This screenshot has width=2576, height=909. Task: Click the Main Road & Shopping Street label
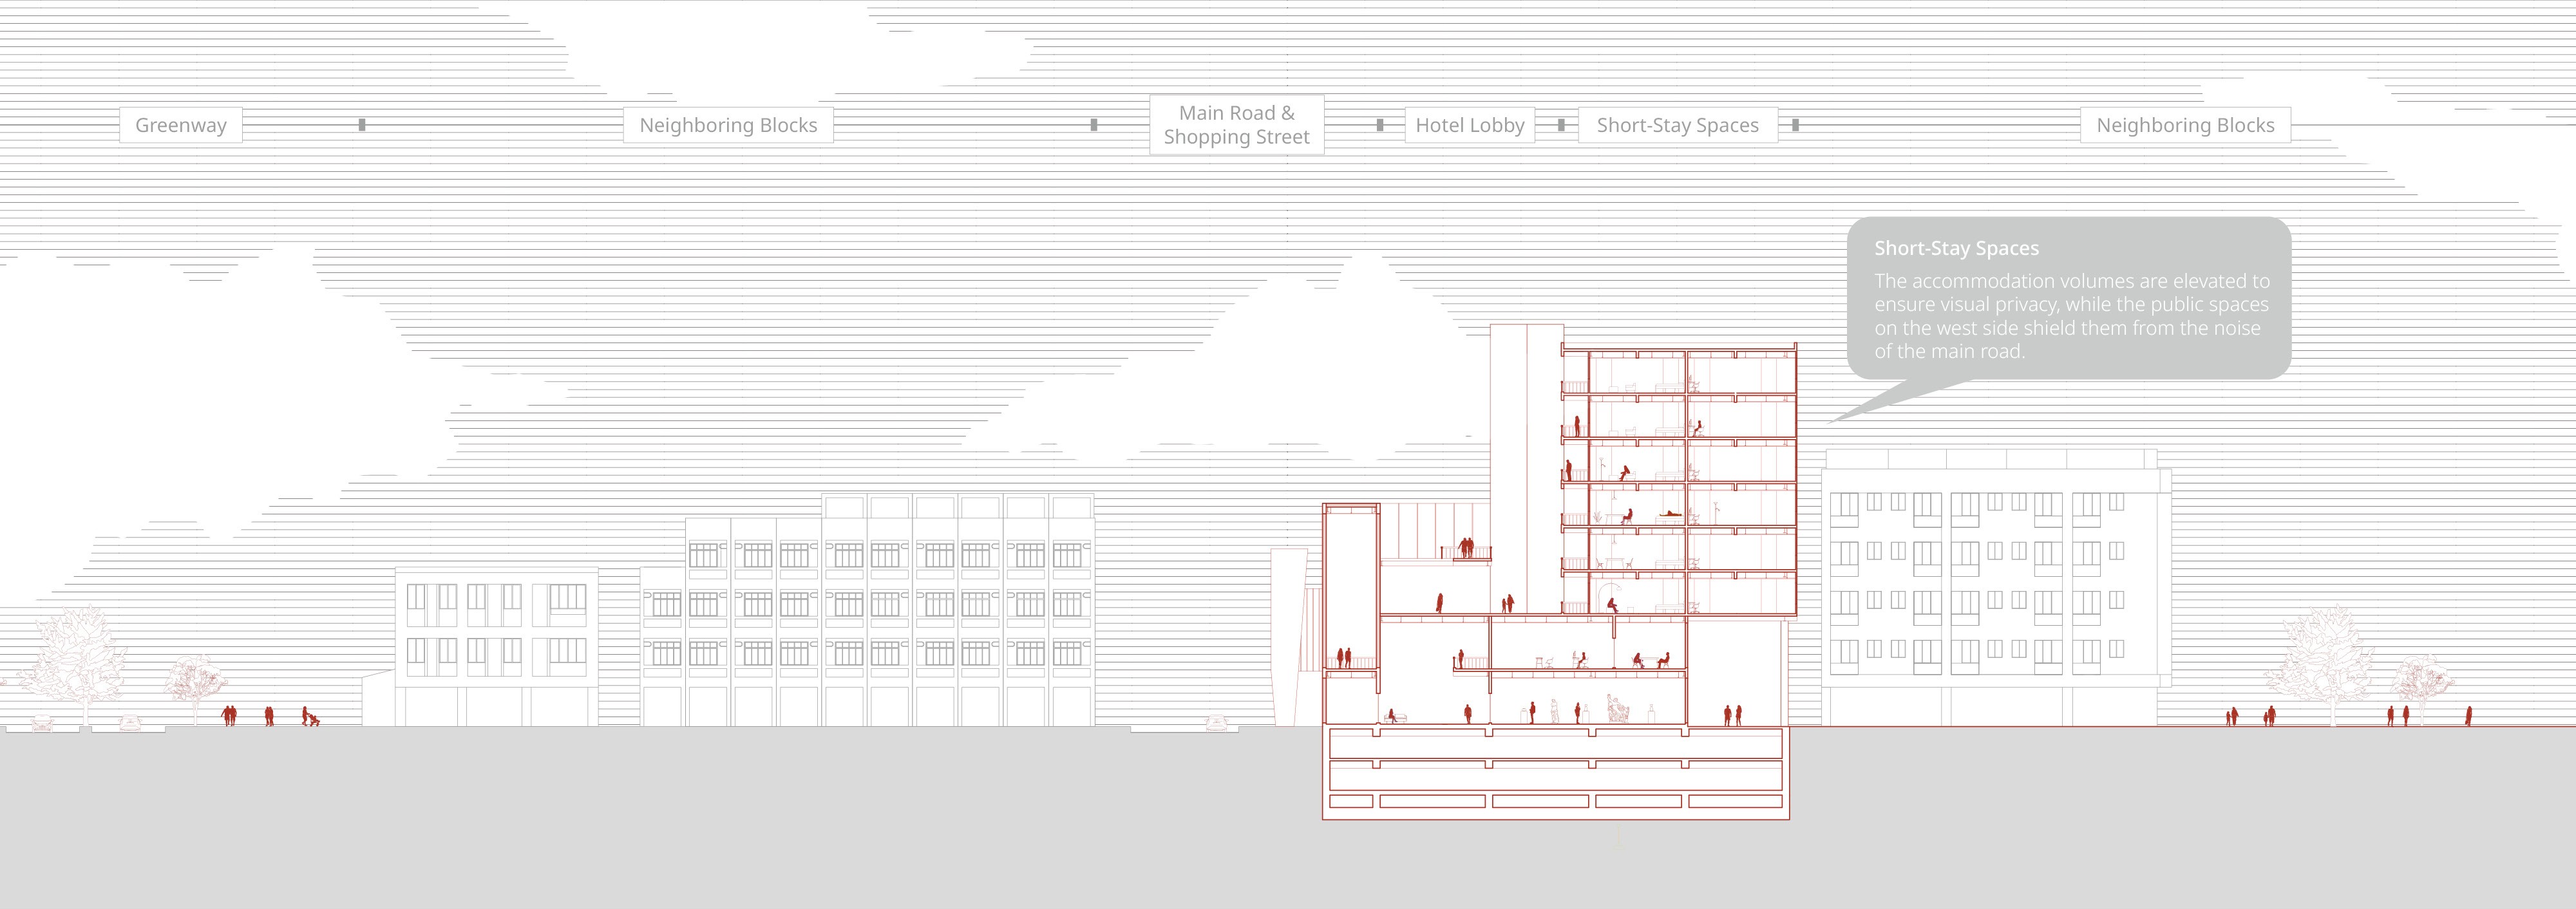point(1236,125)
